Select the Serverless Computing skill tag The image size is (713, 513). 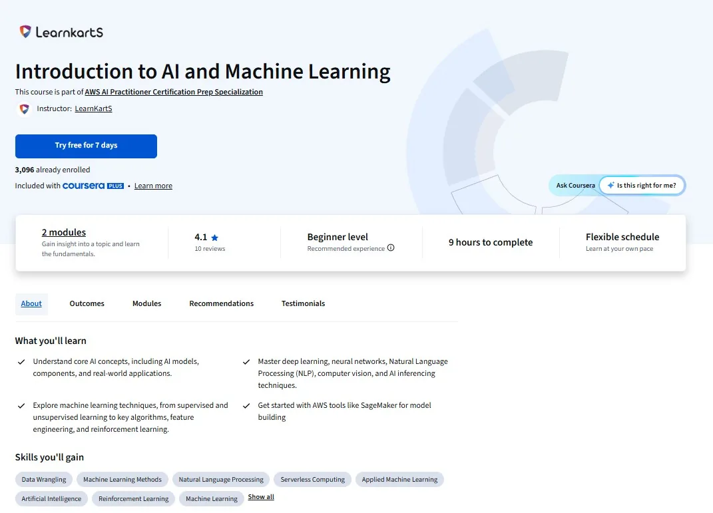click(x=312, y=479)
